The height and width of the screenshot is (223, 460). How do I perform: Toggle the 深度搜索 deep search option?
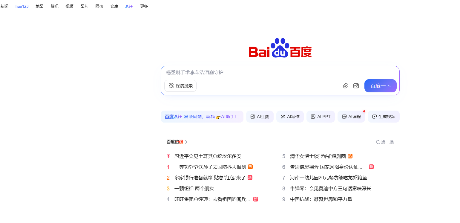click(180, 86)
